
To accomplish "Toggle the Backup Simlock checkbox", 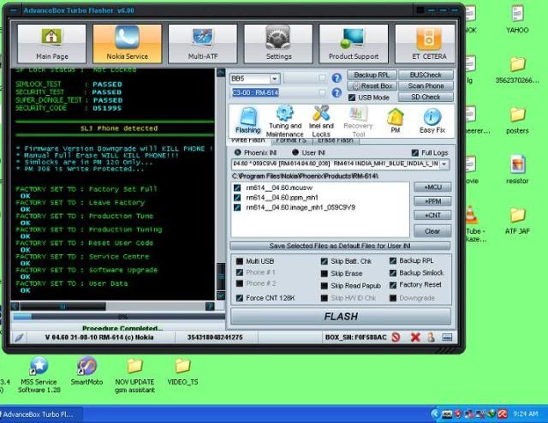I will pos(393,273).
